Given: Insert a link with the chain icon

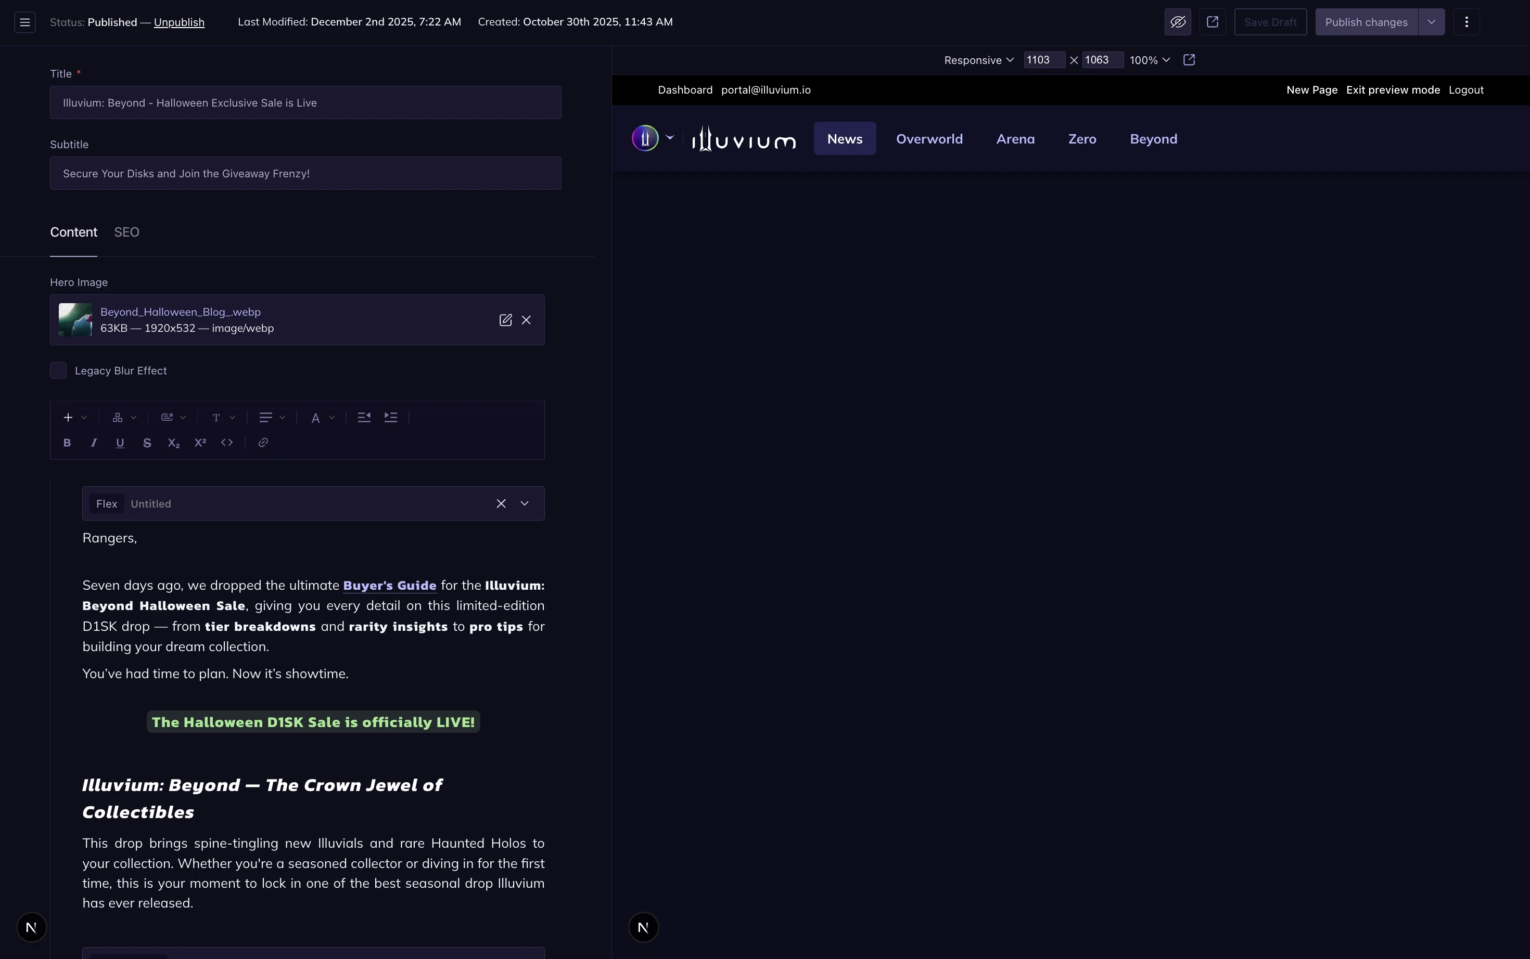Looking at the screenshot, I should pyautogui.click(x=263, y=443).
